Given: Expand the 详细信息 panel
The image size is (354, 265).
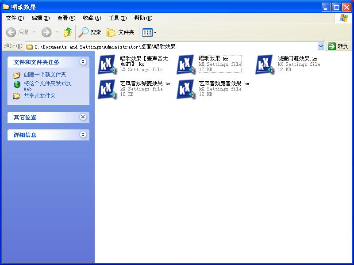Looking at the screenshot, I should (x=83, y=135).
